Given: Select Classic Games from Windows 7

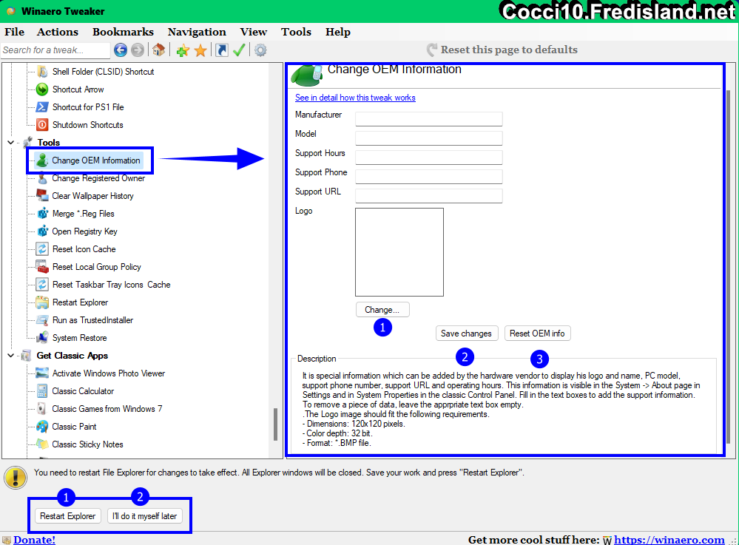Looking at the screenshot, I should point(107,409).
